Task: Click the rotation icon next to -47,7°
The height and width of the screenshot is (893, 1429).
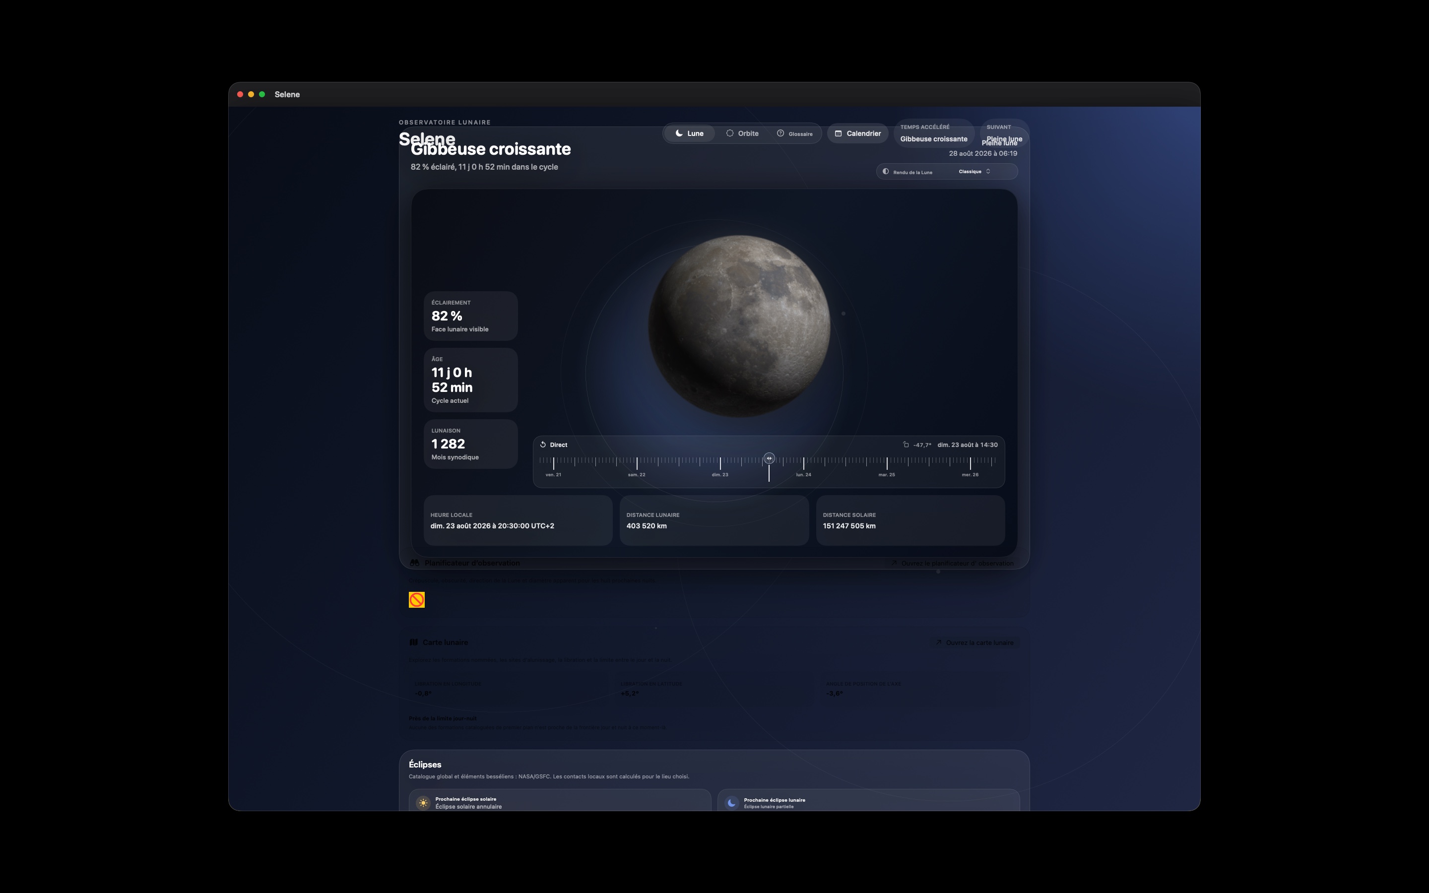Action: point(906,445)
